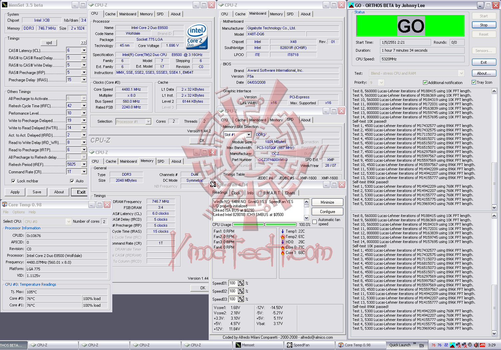
Task: Open the S.M.A.R.T. tab in SpeedFan
Action: tap(272, 193)
